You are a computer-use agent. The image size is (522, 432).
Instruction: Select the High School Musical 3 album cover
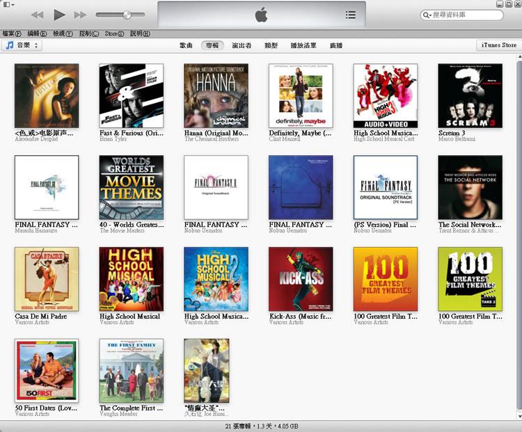point(386,96)
